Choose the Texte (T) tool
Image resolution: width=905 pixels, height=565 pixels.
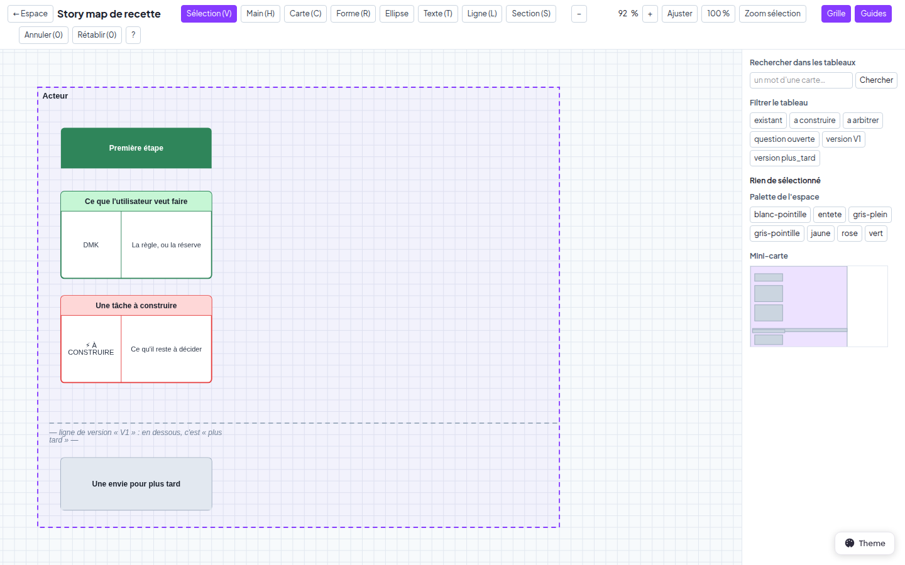point(438,14)
